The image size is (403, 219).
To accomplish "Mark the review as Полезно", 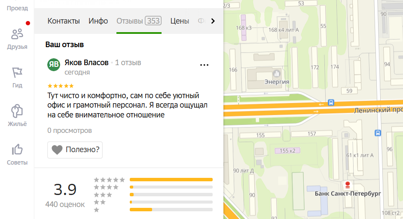I will point(75,150).
